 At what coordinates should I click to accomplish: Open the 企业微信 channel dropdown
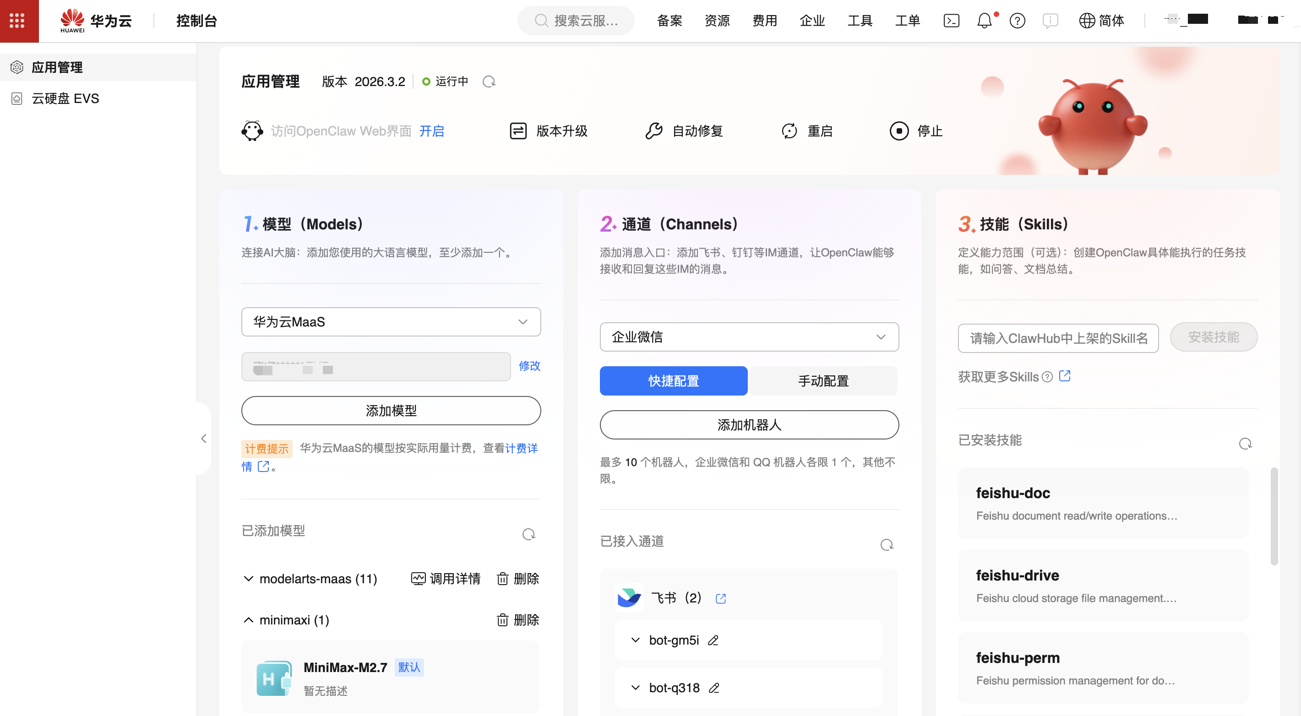(x=749, y=337)
